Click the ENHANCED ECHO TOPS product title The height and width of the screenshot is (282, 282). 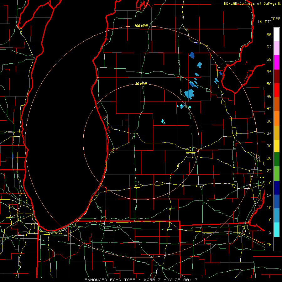(x=110, y=280)
